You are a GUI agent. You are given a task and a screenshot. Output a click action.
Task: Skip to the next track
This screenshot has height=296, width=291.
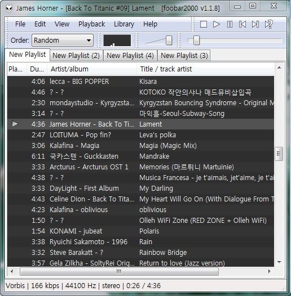point(255,24)
